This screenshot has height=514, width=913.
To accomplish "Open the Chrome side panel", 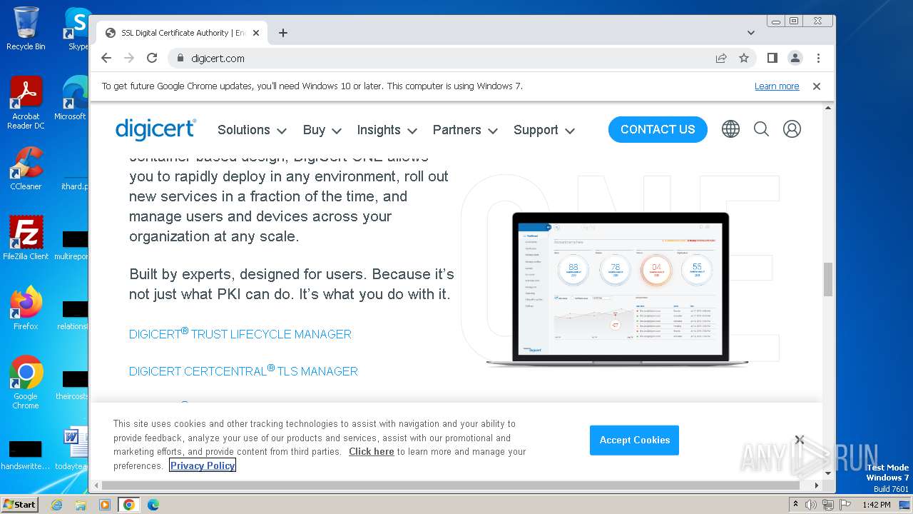I will click(772, 58).
